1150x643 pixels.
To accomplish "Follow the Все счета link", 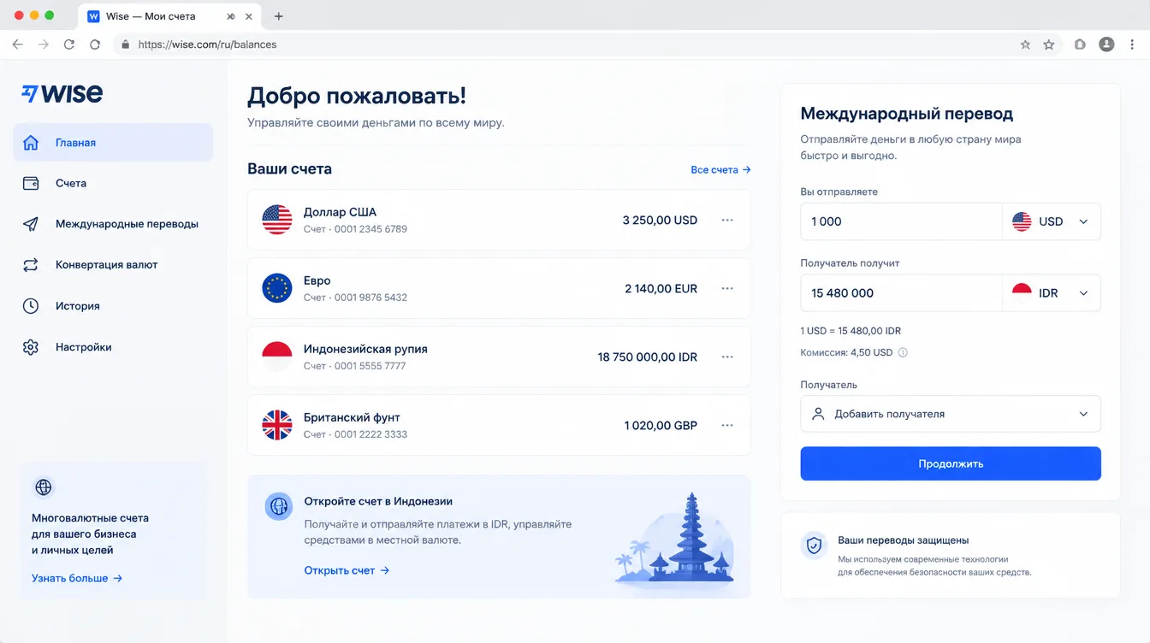I will click(720, 170).
